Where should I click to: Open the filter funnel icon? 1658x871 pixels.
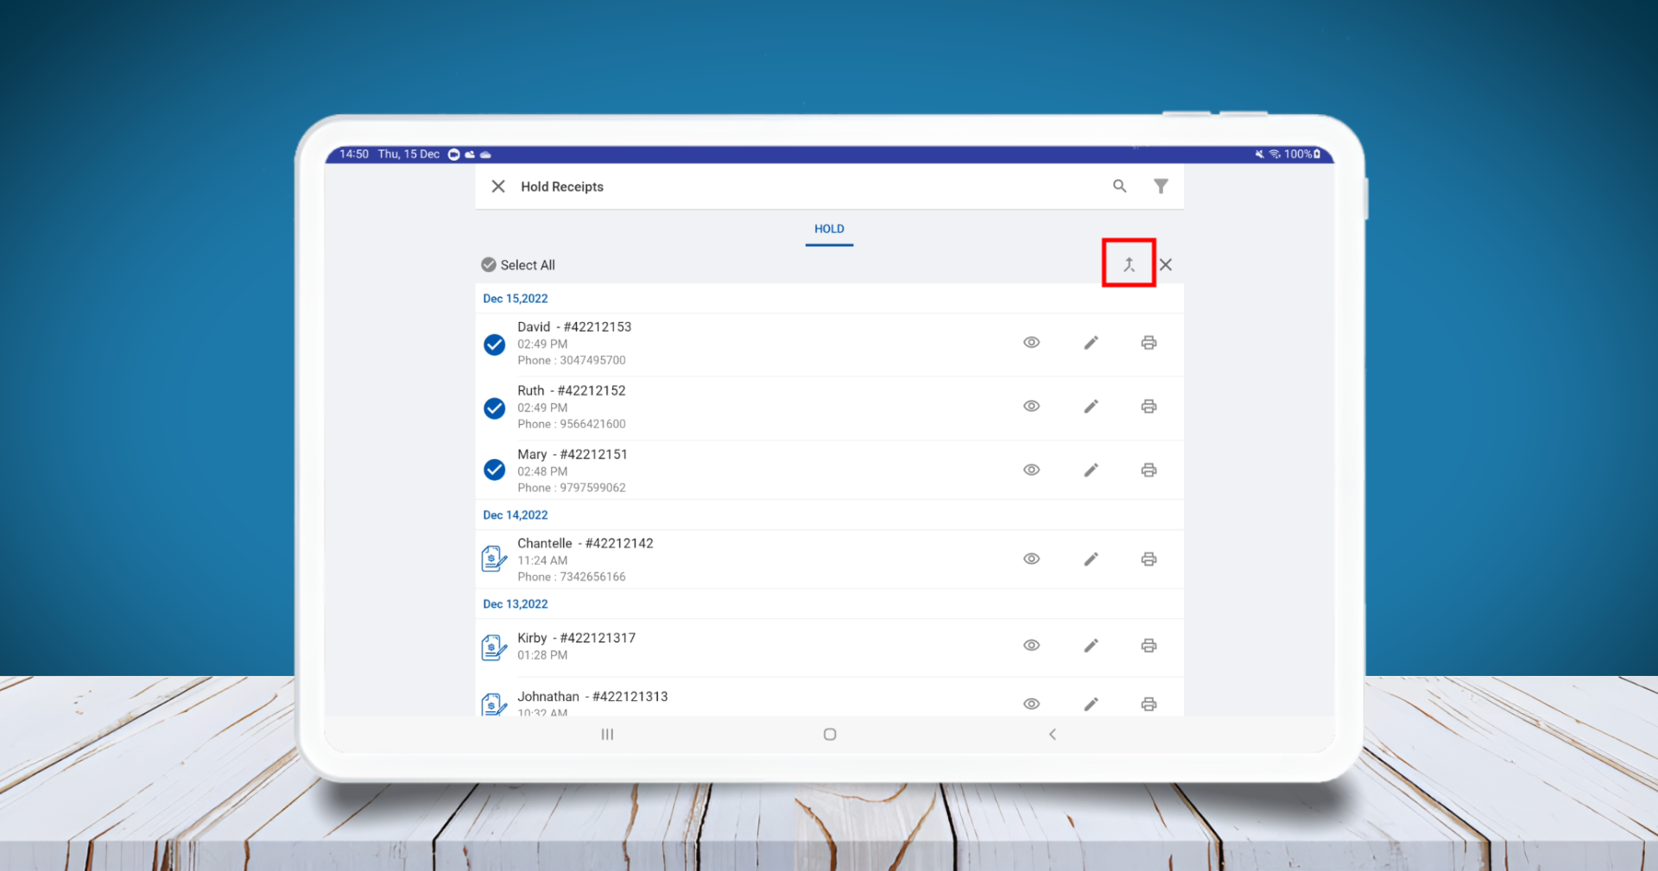click(x=1161, y=186)
